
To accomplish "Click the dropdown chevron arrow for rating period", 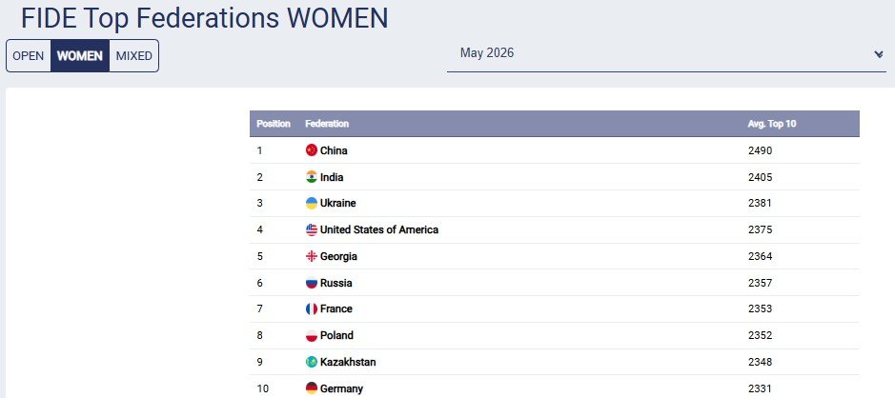I will coord(879,54).
